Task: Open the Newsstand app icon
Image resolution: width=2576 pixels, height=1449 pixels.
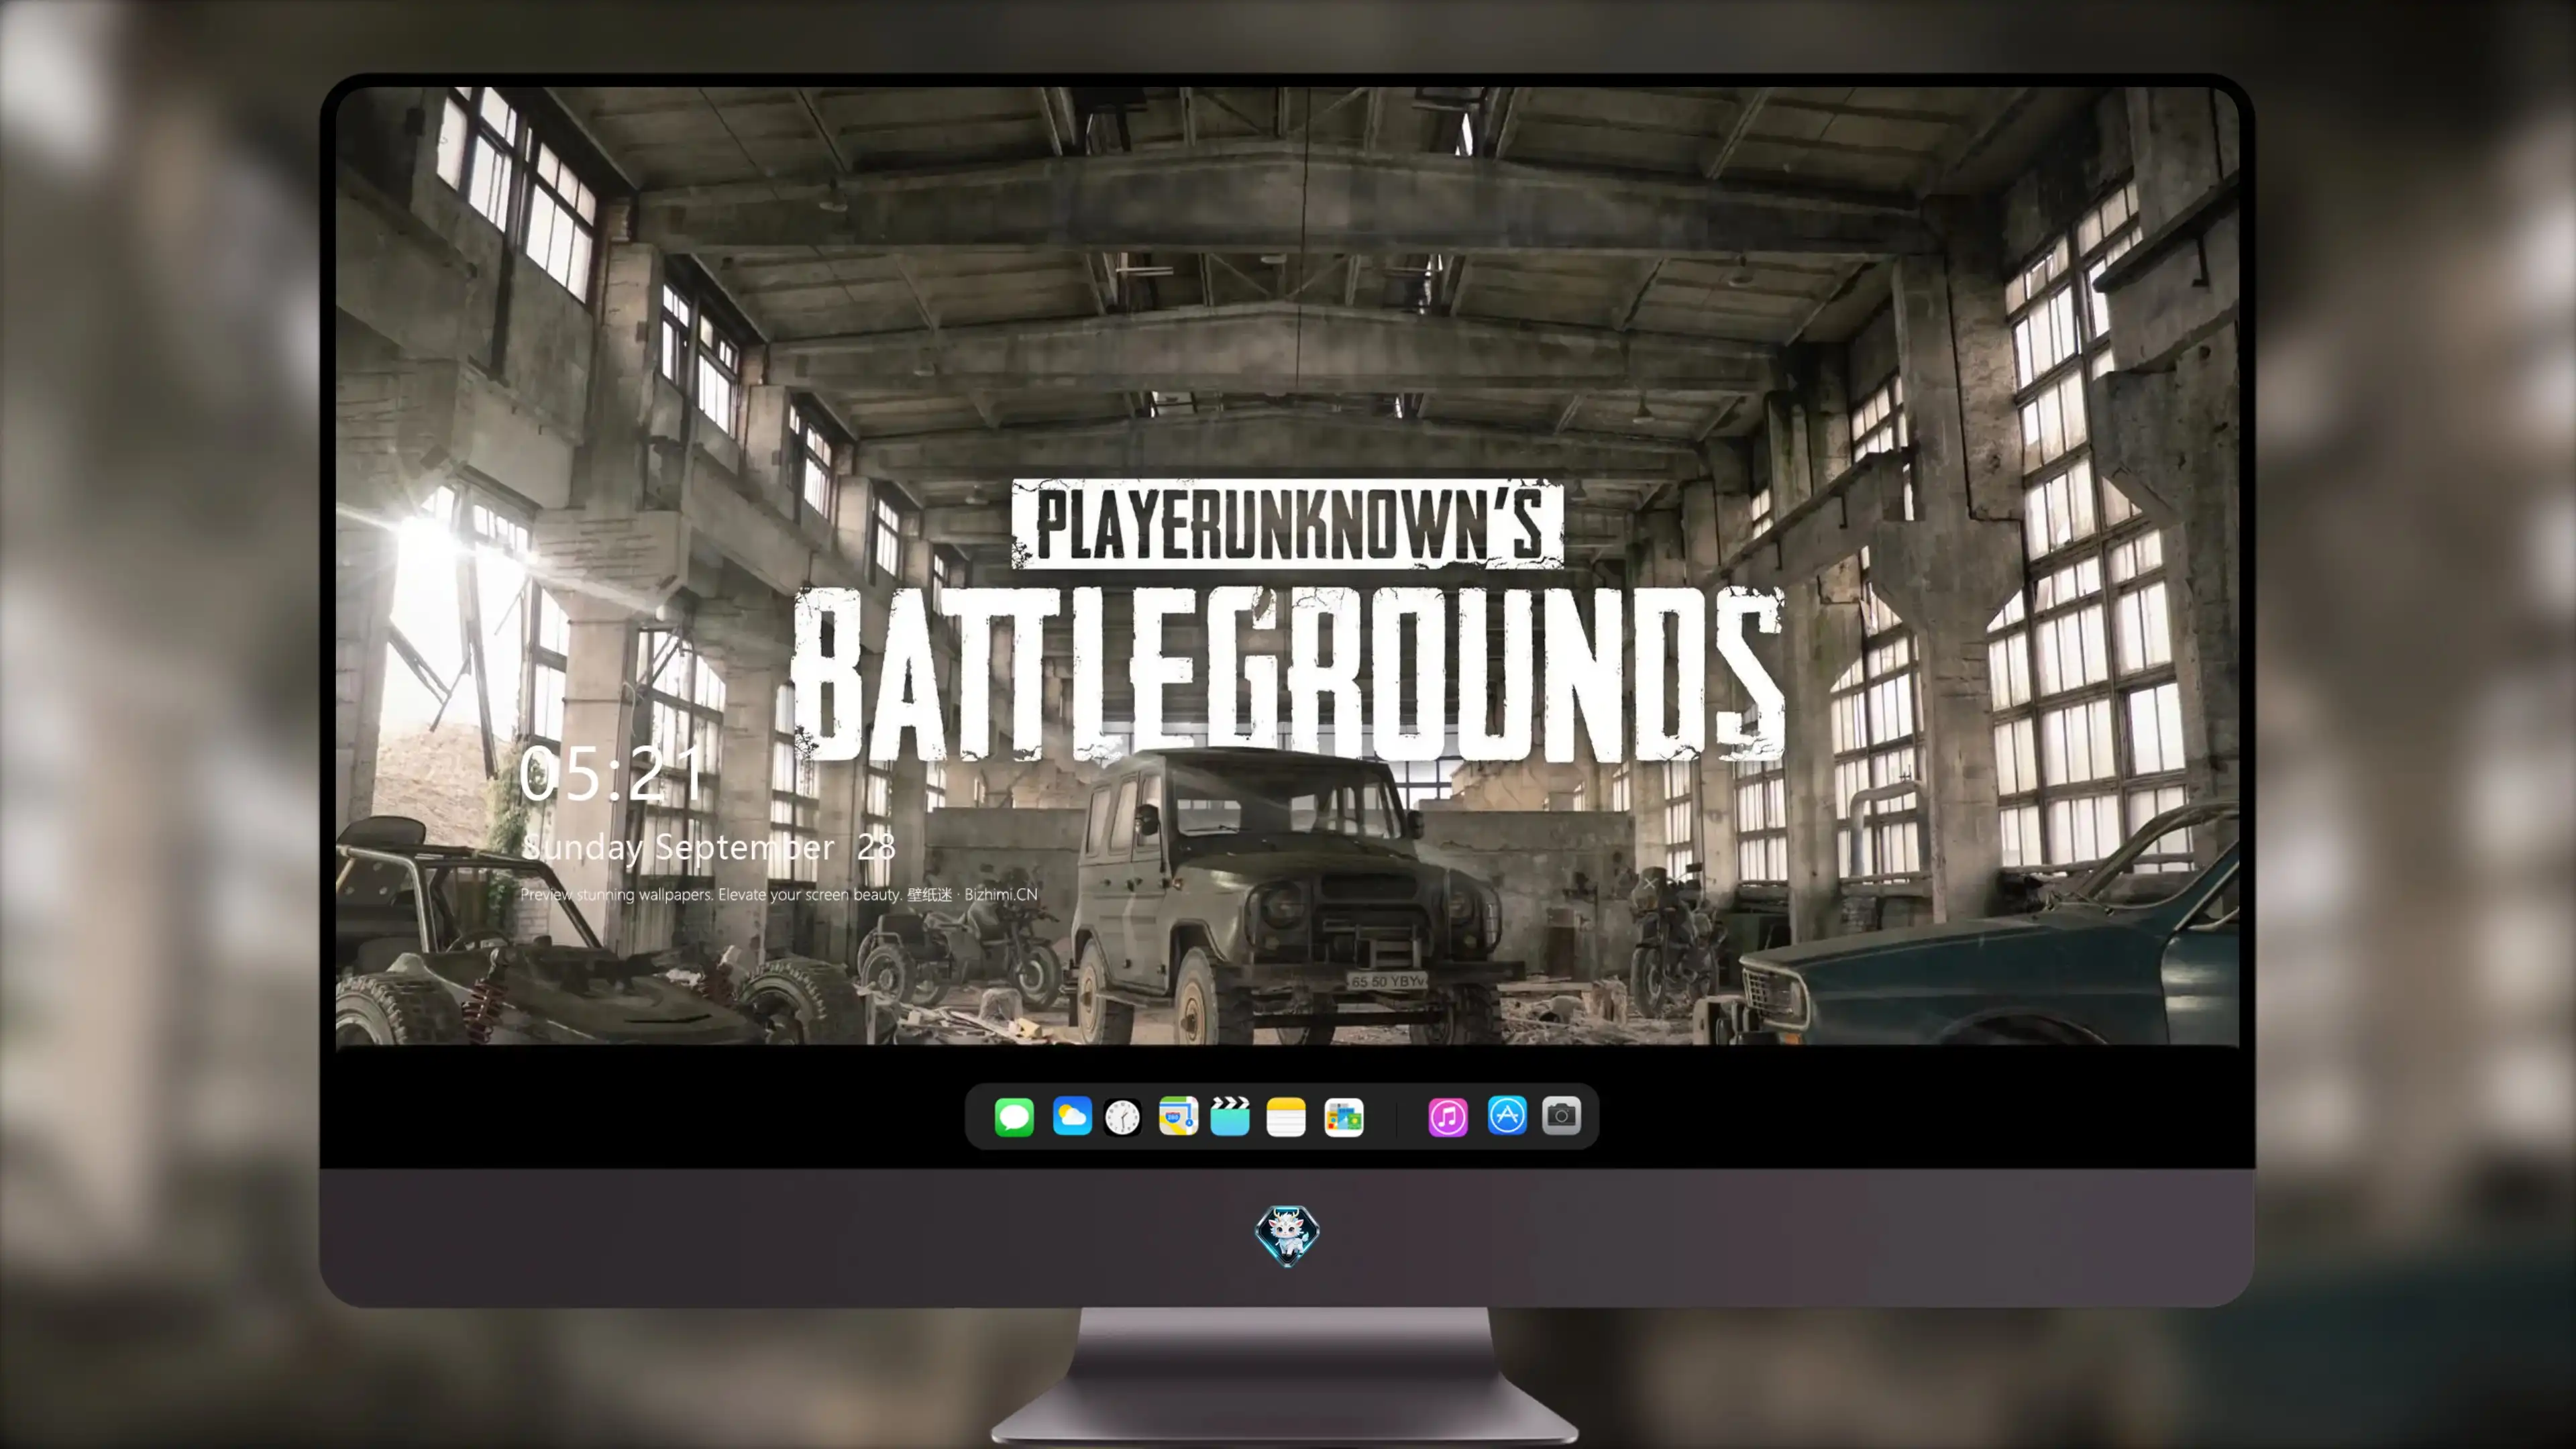Action: 1344,1117
